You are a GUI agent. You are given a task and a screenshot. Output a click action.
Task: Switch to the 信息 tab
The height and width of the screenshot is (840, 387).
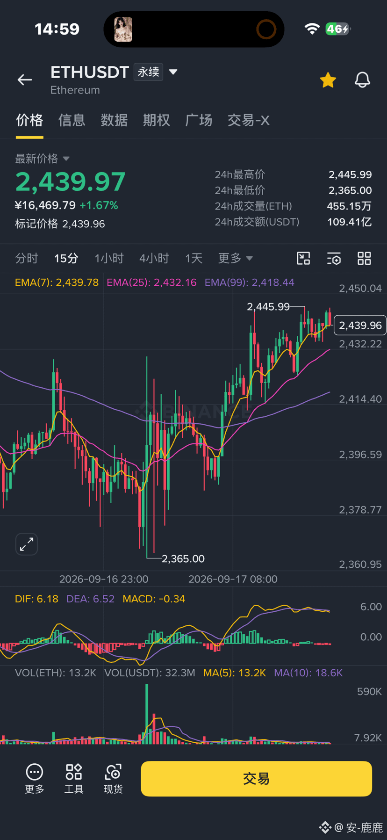[x=72, y=120]
